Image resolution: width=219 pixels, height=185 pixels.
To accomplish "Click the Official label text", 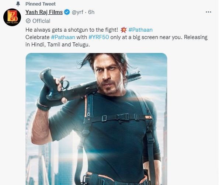I will 41,21.
